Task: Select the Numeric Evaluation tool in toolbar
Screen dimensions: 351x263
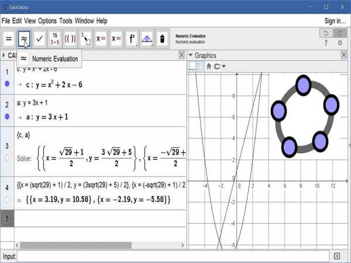Action: point(24,39)
